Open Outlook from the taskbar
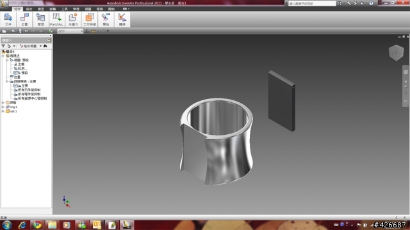This screenshot has height=230, width=410. coord(97,225)
